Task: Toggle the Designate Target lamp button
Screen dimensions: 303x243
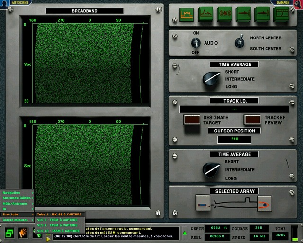Action: 192,120
